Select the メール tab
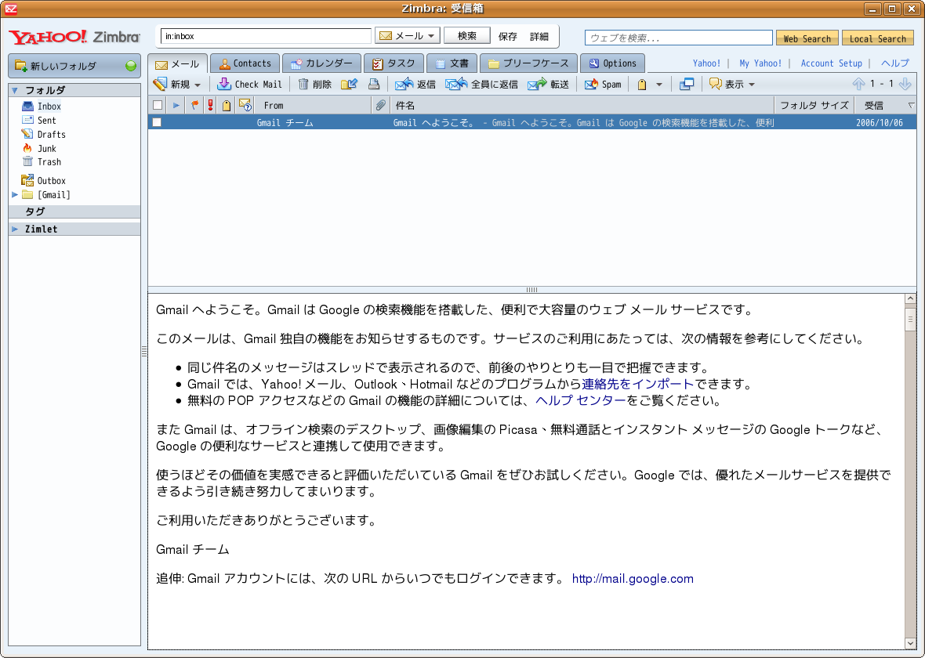925x658 pixels. coord(177,63)
